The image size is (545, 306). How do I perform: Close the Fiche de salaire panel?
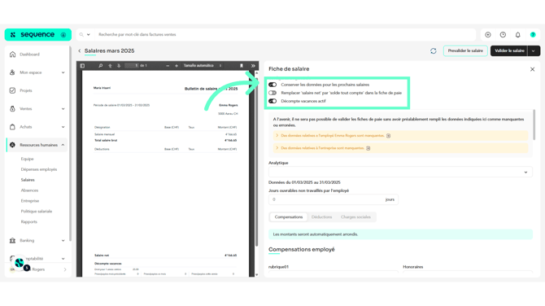click(x=533, y=69)
